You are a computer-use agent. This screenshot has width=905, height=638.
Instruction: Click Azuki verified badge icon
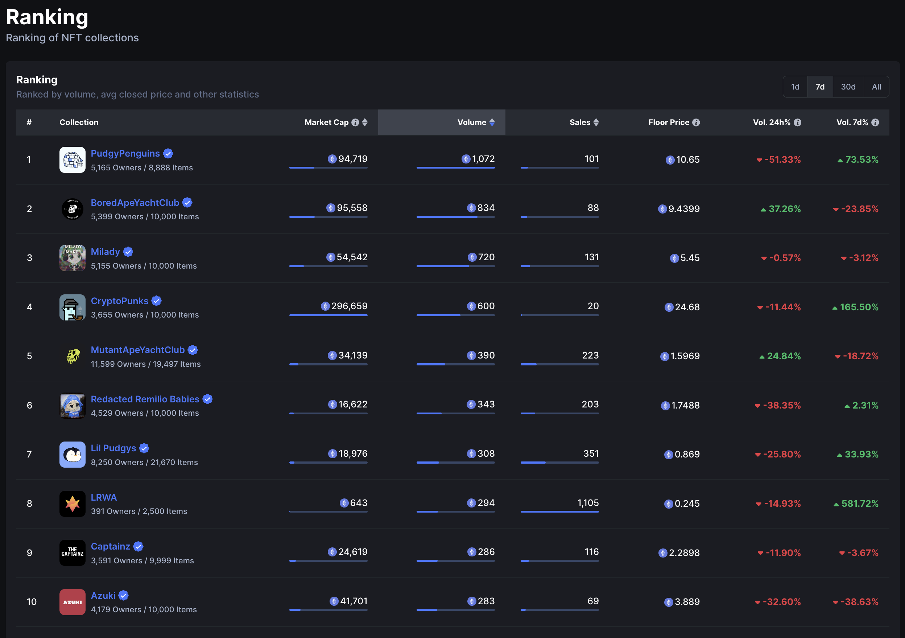click(x=124, y=596)
